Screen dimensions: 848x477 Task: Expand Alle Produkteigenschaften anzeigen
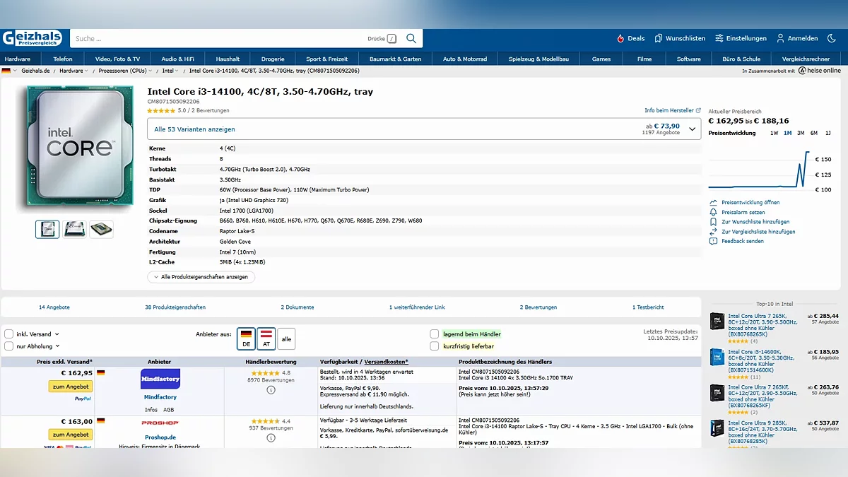(x=201, y=277)
